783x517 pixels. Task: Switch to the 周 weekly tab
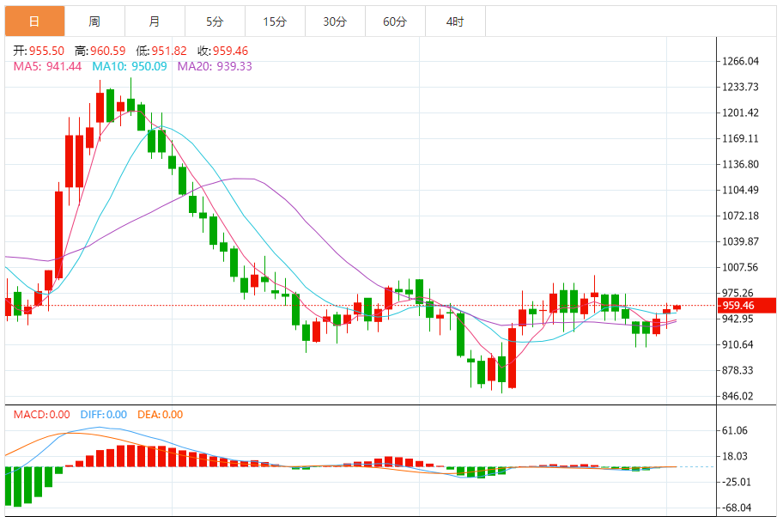(x=94, y=21)
